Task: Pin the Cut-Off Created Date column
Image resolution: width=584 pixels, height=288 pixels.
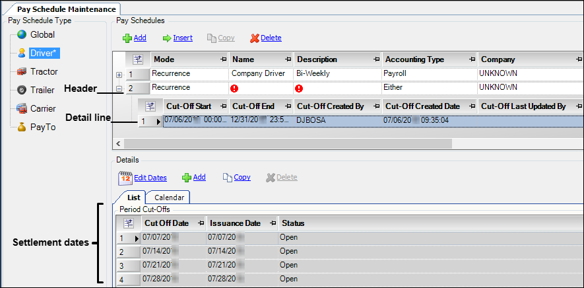Action: point(472,107)
